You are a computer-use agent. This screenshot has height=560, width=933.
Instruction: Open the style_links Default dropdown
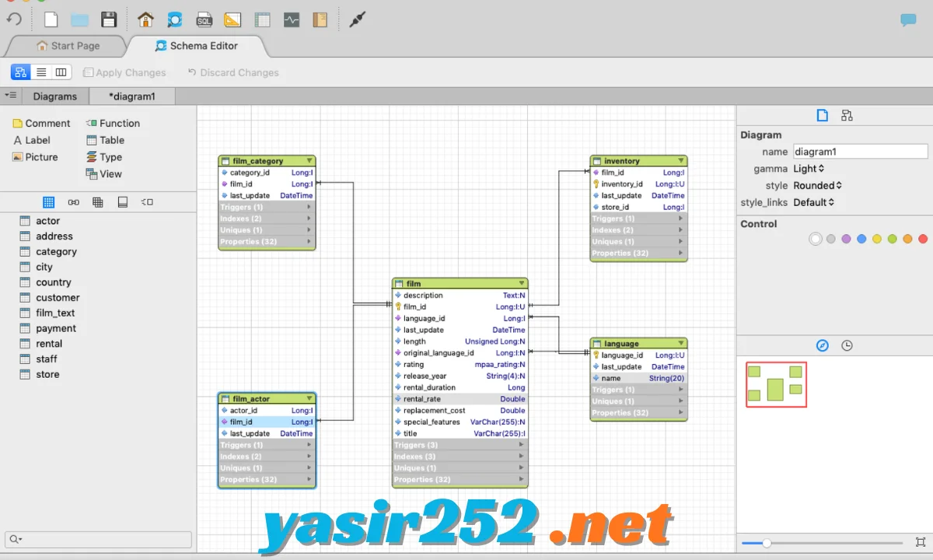[814, 202]
